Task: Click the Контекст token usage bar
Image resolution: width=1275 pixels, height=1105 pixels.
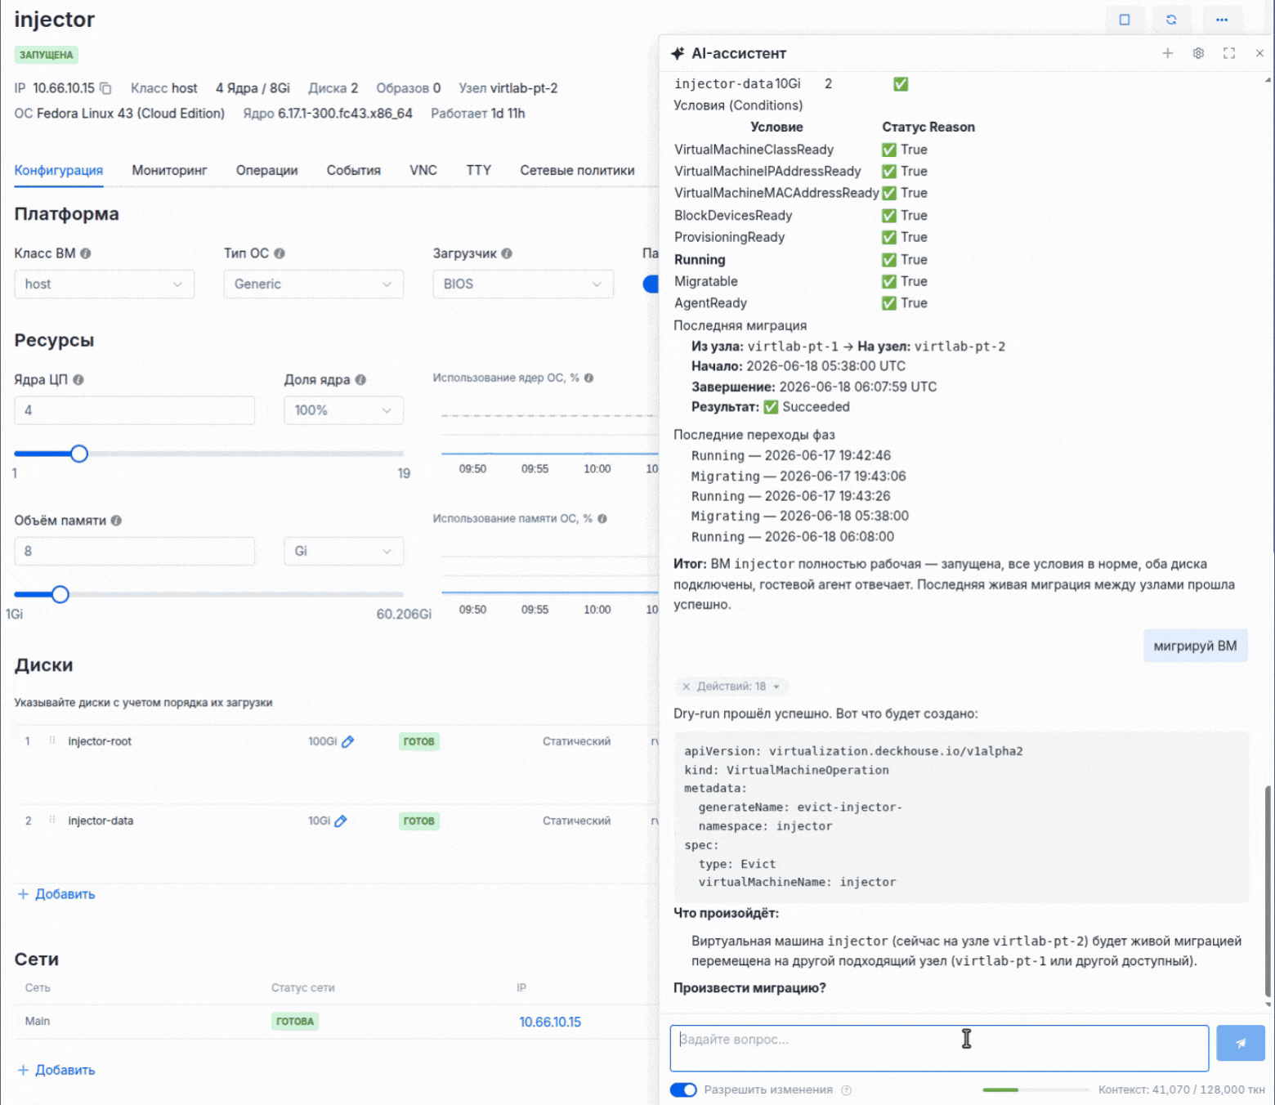Action: (1036, 1089)
